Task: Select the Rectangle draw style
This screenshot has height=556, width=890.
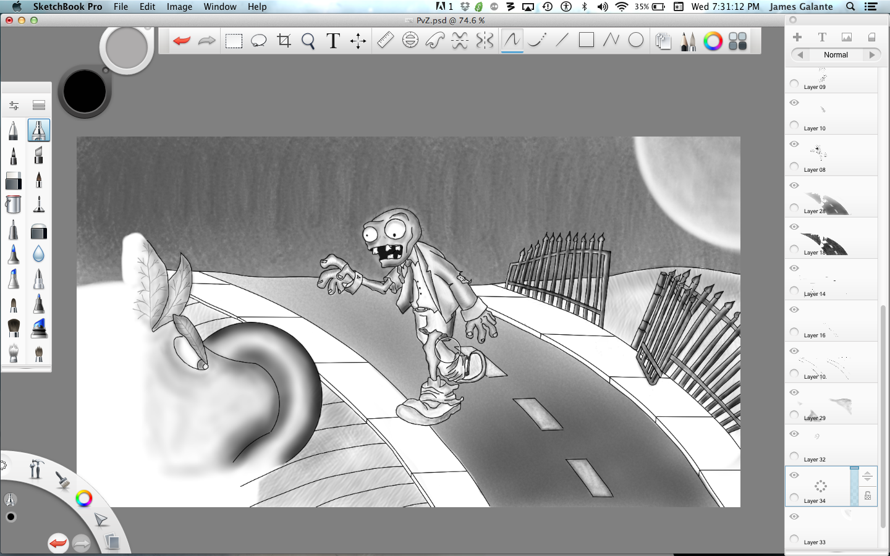Action: [x=587, y=40]
